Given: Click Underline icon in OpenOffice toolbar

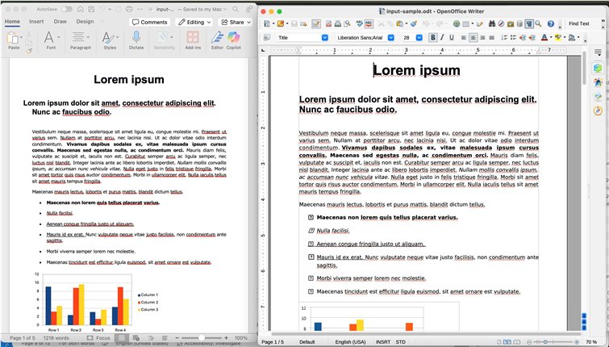Looking at the screenshot, I should (453, 37).
